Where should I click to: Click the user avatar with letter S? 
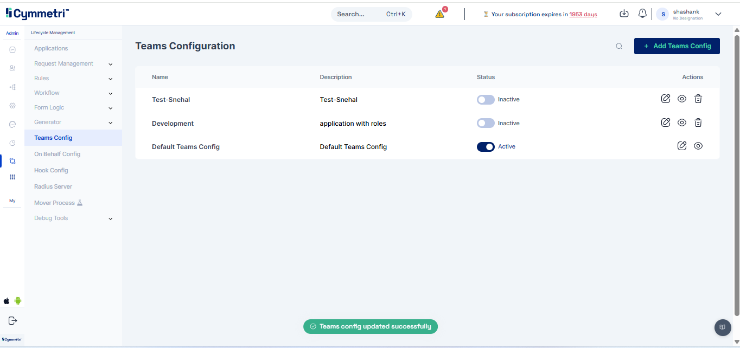coord(662,14)
